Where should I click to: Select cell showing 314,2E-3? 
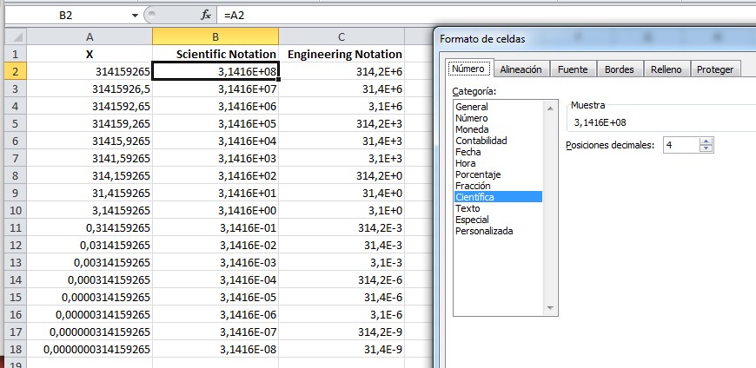tap(342, 228)
